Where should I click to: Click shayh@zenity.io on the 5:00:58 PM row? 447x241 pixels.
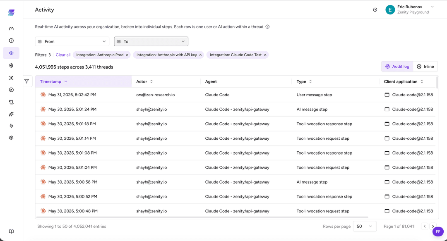tap(151, 182)
